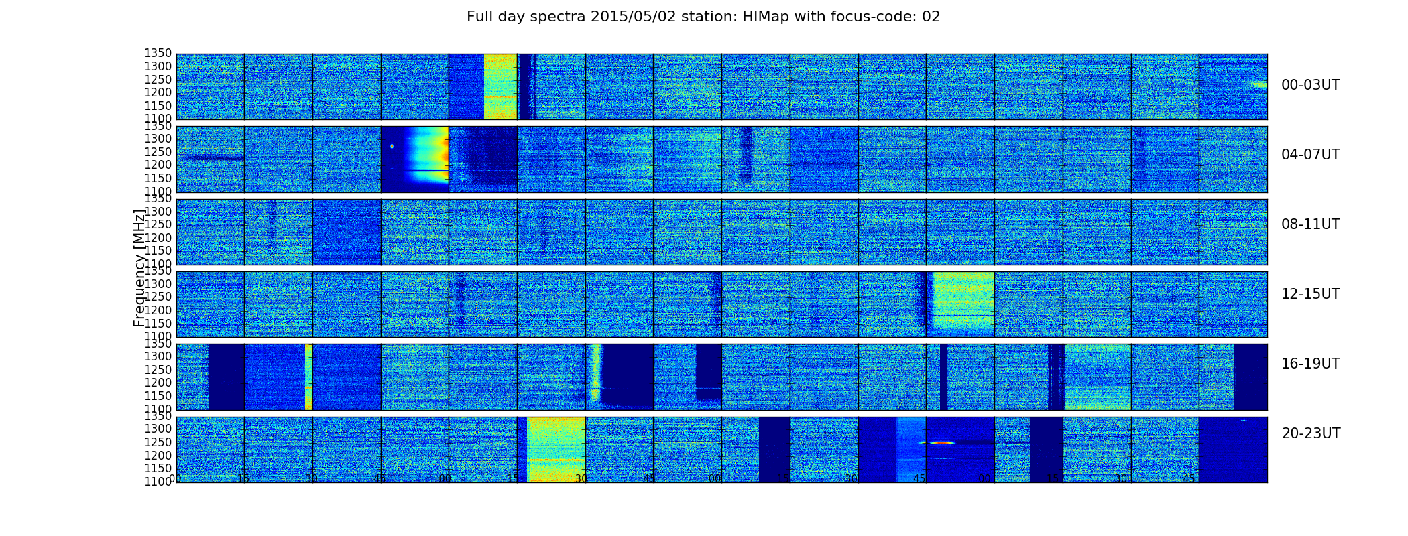Click the bright vertical streak in the 16-19UT row
1408x536 pixels.
pos(595,372)
